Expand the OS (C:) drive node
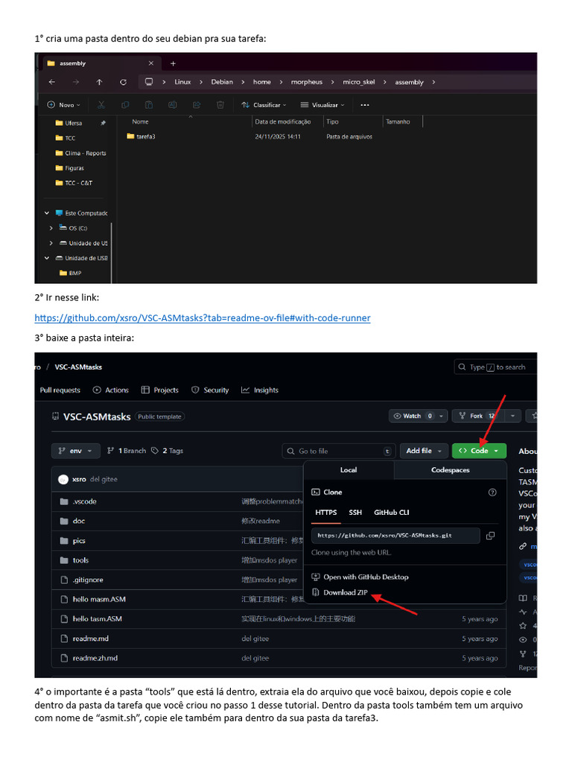 (51, 228)
